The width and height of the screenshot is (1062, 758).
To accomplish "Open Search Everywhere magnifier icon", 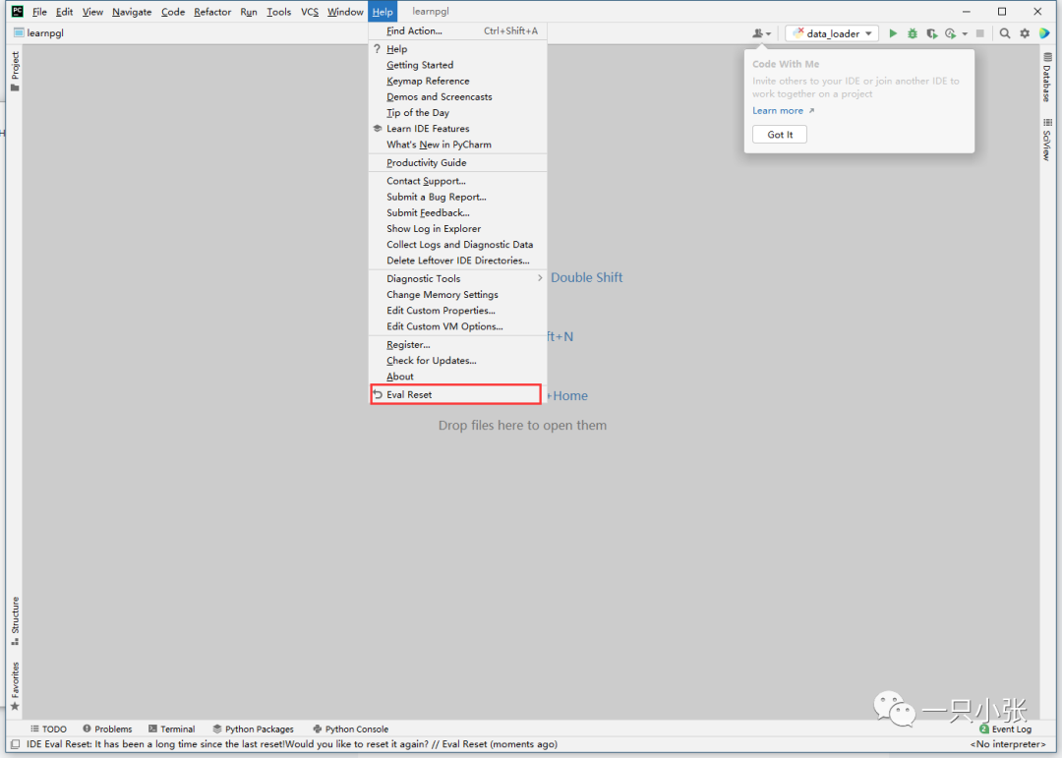I will (1005, 33).
